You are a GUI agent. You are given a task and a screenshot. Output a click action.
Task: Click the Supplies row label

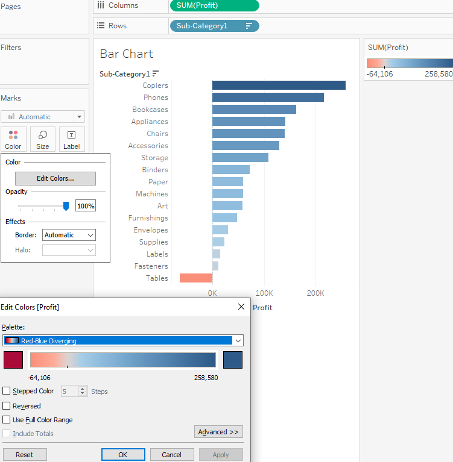point(153,242)
